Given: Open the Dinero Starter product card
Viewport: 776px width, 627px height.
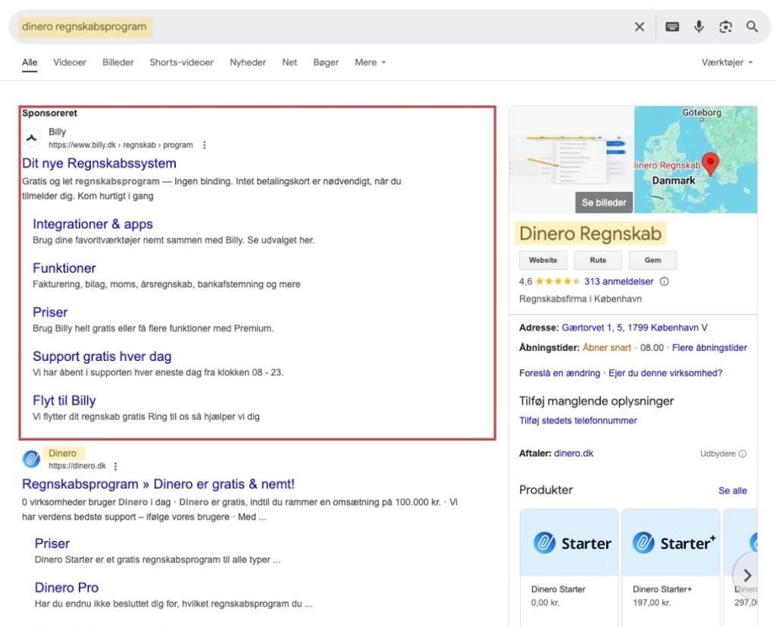Looking at the screenshot, I should pos(569,568).
